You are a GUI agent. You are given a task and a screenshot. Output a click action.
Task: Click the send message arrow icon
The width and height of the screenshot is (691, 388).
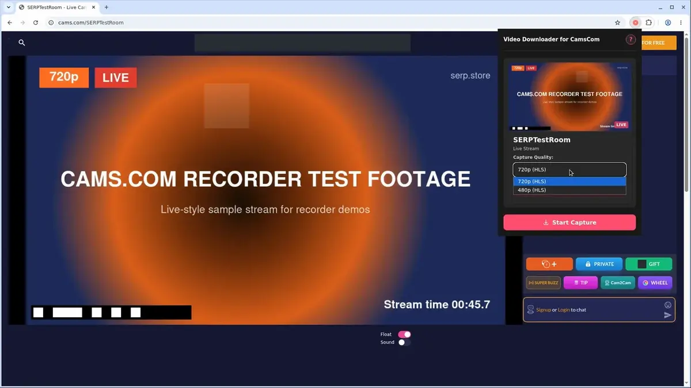coord(668,315)
